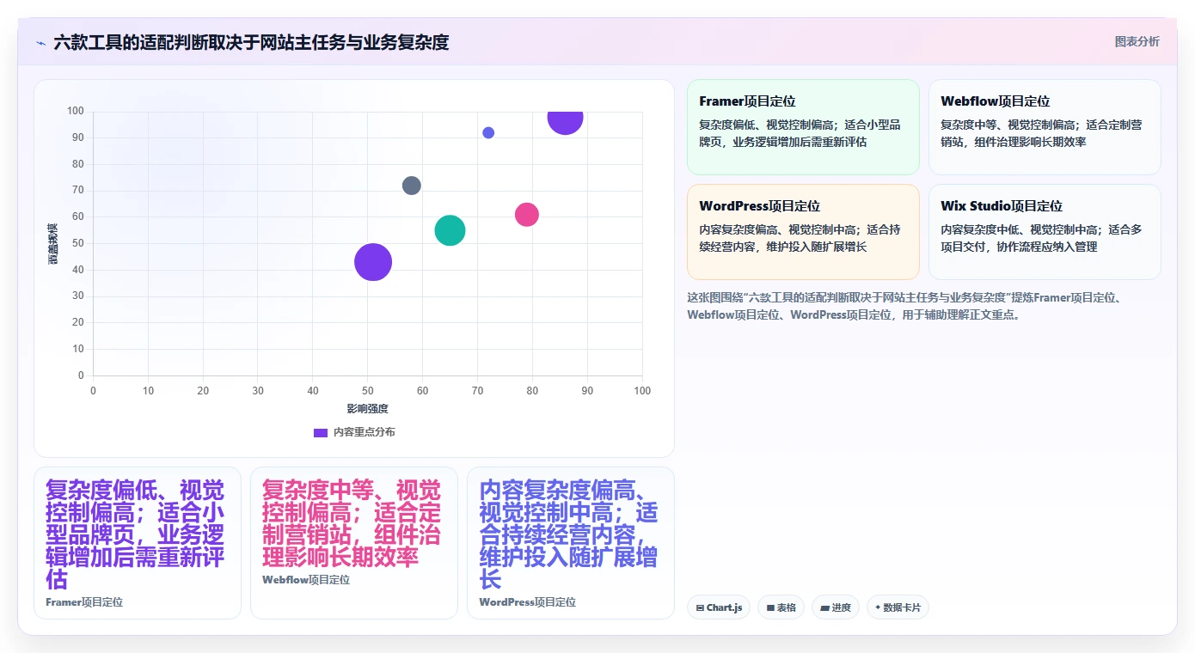Click Framer card description 复杂度偏低、视觉控制偏高

[800, 133]
